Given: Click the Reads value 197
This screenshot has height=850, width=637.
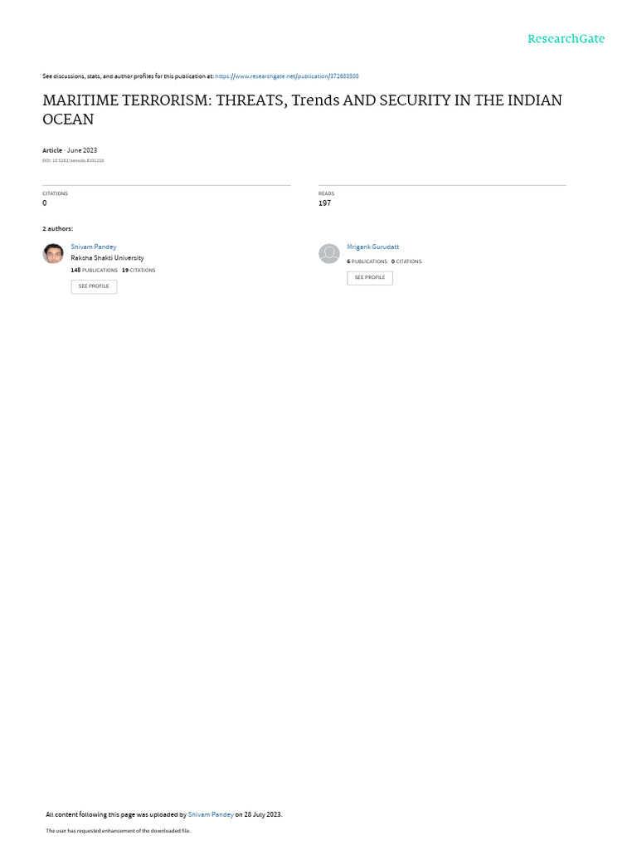Looking at the screenshot, I should tap(324, 203).
